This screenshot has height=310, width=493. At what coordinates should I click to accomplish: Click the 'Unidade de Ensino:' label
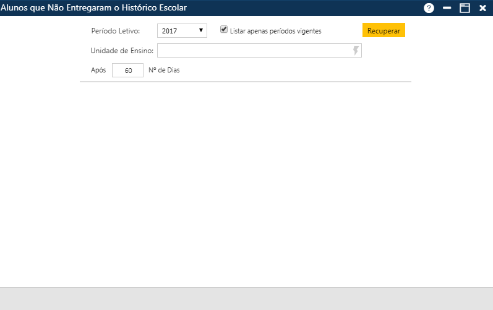(122, 51)
